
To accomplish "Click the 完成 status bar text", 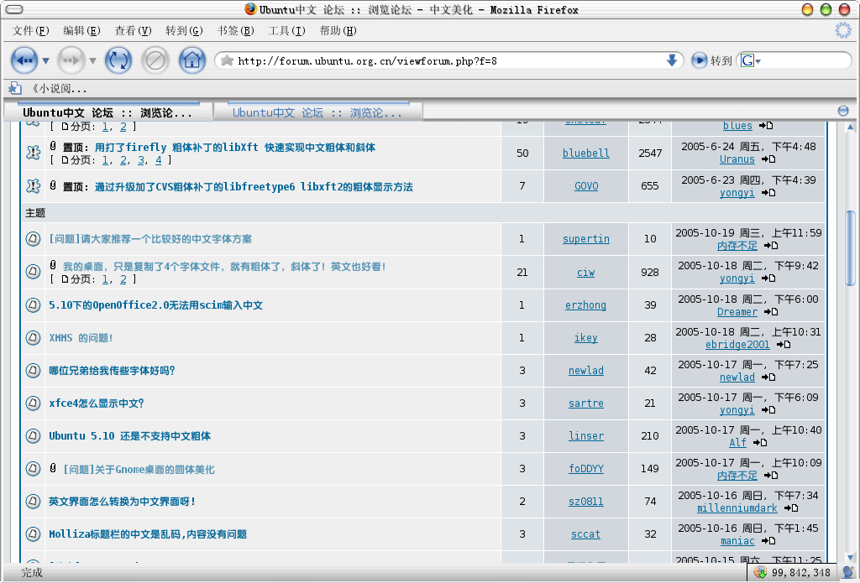I will click(32, 573).
